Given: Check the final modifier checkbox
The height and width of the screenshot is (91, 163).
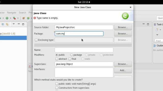Looking at the screenshot, I should 70,59.
